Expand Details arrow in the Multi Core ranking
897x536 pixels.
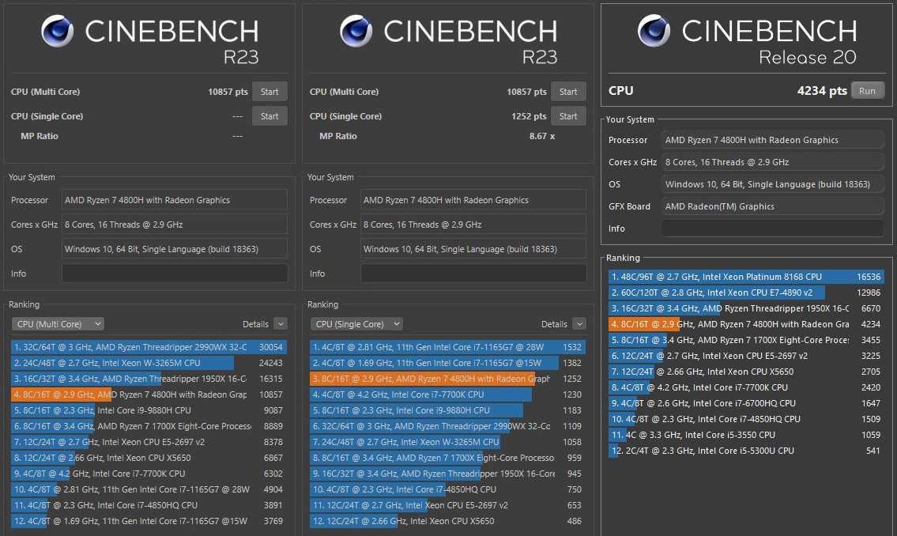tap(281, 324)
